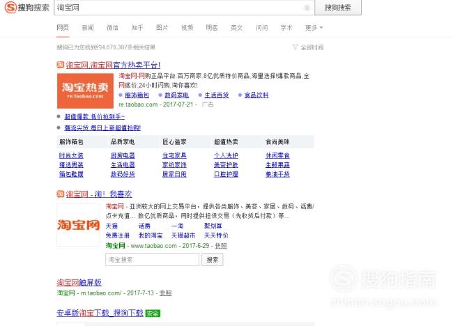453x326 pixels.
Task: Open the 粮油干货 link
Action: (277, 174)
